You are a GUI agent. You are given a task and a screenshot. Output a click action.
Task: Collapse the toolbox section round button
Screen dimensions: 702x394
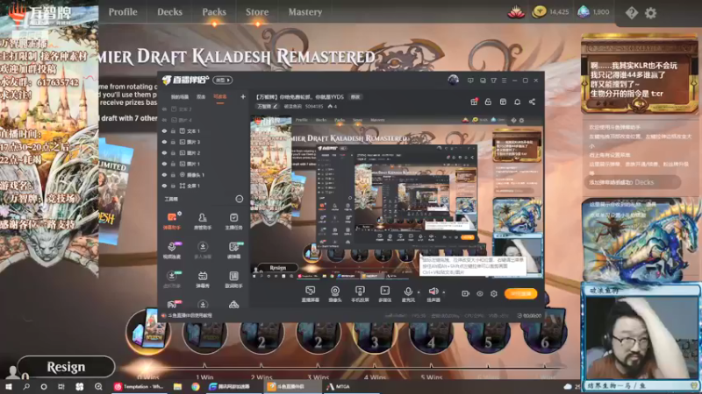click(x=239, y=199)
